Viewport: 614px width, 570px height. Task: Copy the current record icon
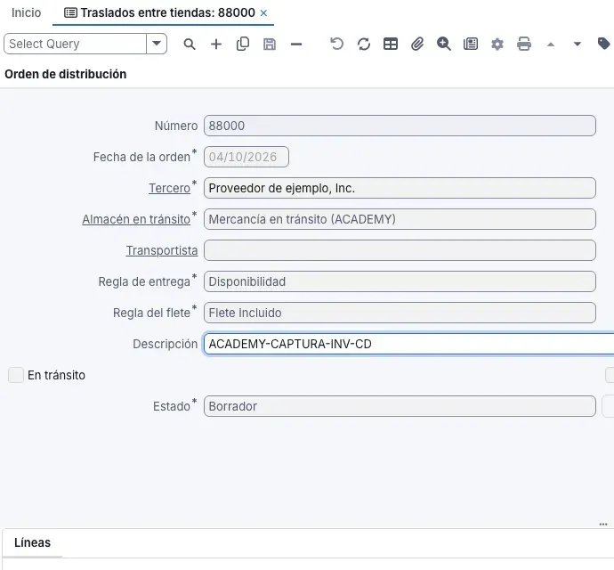tap(243, 44)
